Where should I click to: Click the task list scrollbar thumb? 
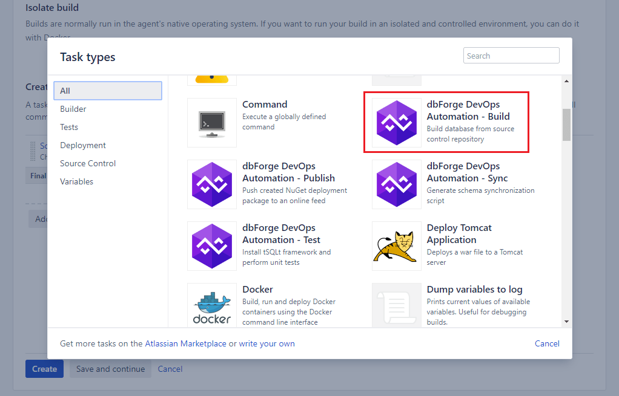(566, 125)
